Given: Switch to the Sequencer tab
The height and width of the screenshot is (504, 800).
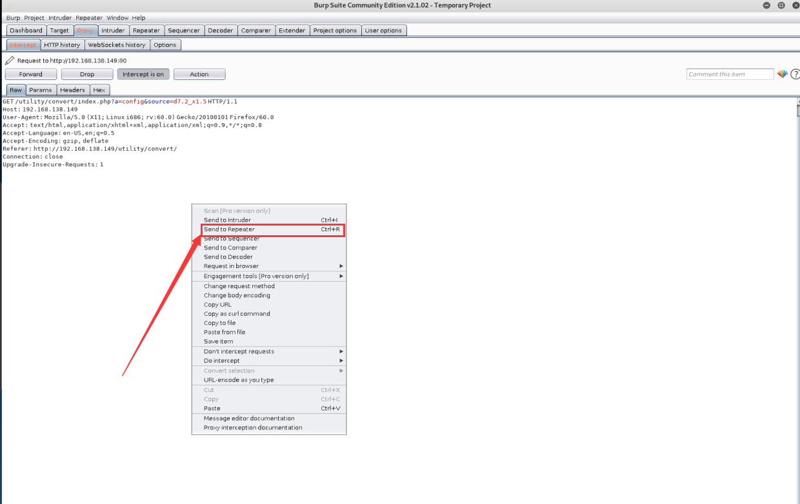Looking at the screenshot, I should click(x=184, y=30).
